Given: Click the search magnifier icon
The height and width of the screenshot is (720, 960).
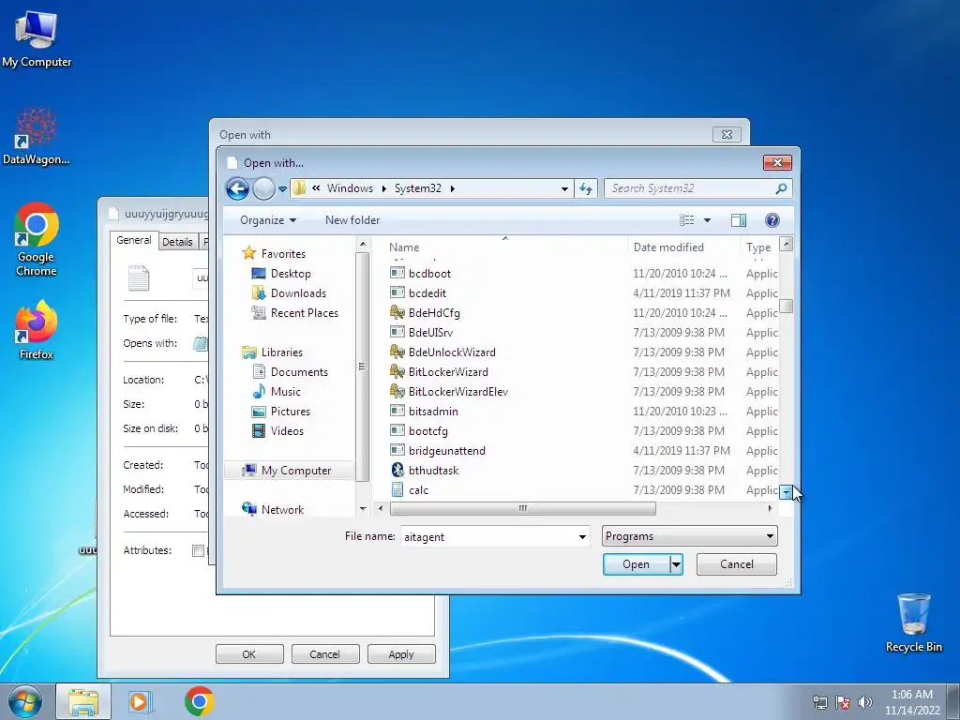Looking at the screenshot, I should tap(781, 188).
